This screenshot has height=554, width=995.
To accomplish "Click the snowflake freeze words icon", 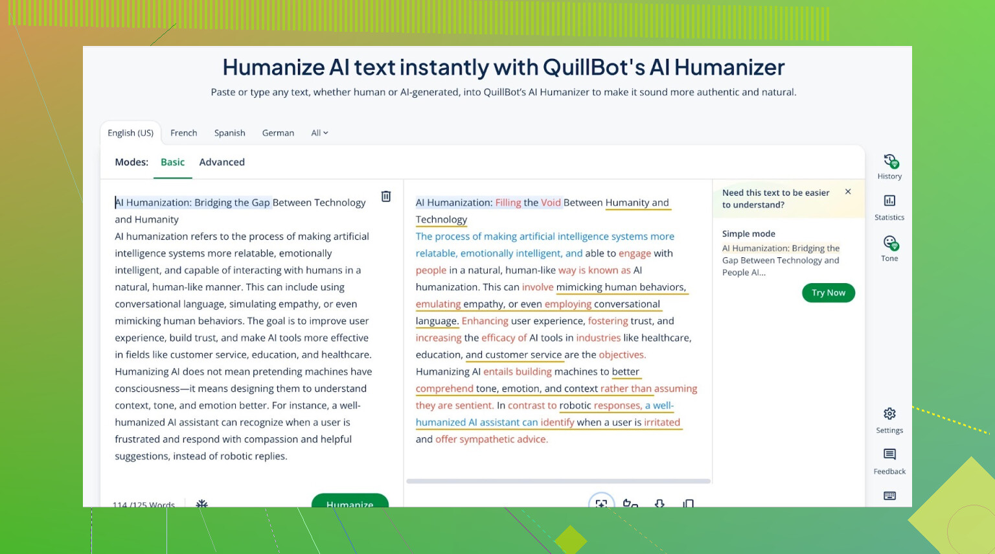I will coord(202,503).
